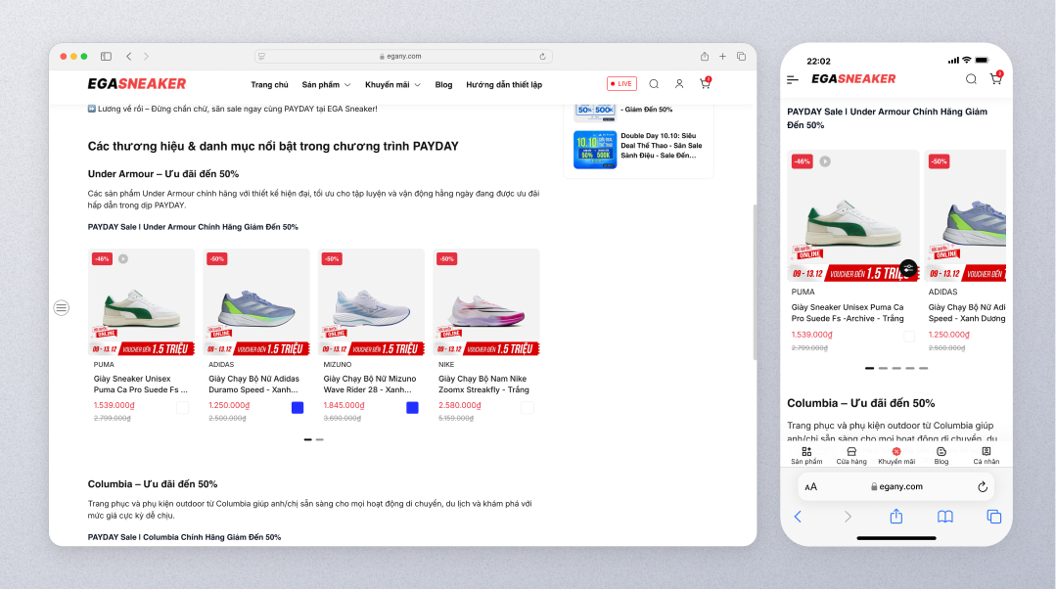Open the Giày Chạy Bộ Nam Nike product link
Screen dimensions: 1056x590
483,384
